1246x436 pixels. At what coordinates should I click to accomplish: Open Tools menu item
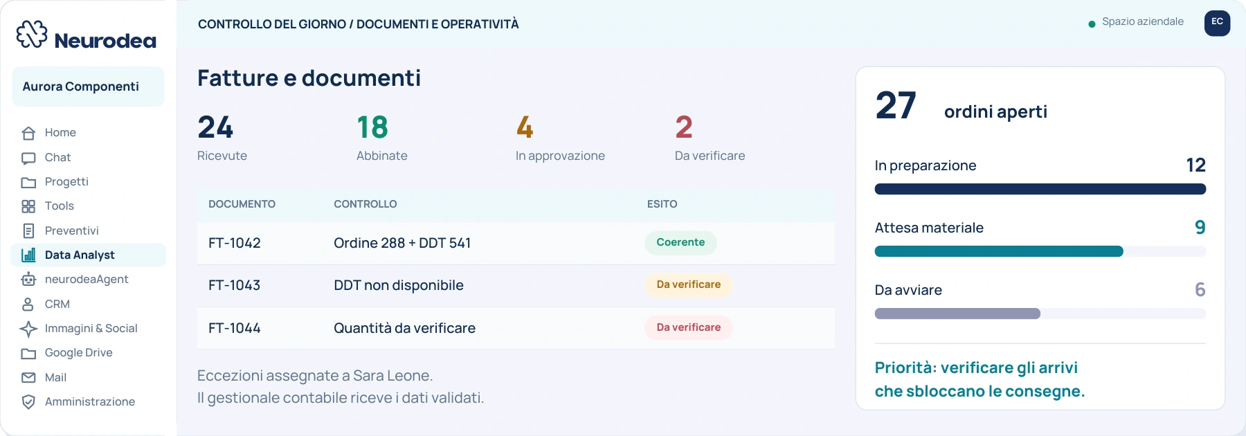point(89,206)
